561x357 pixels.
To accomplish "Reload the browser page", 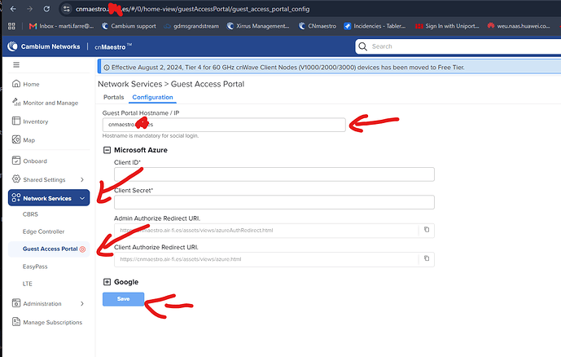I will pos(46,9).
